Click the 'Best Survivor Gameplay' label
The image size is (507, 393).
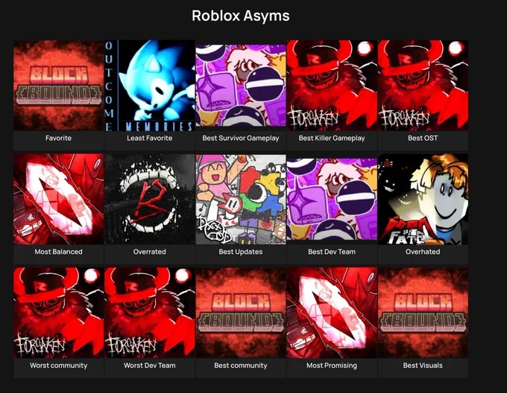coord(241,138)
